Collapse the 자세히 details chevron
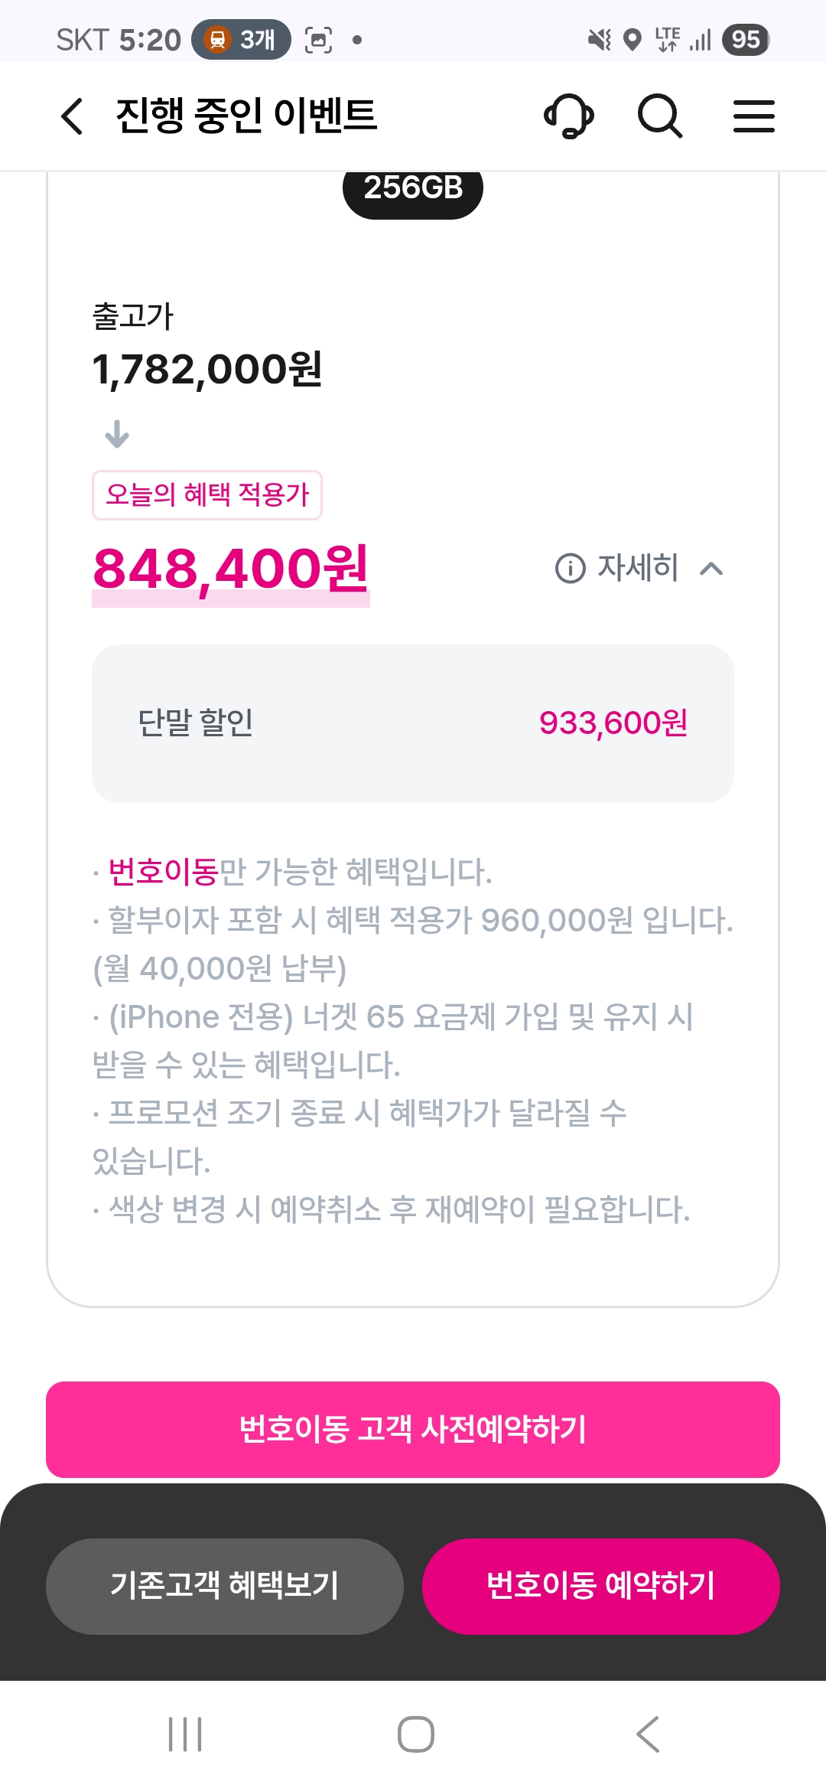Viewport: 826px width, 1791px height. (x=711, y=568)
